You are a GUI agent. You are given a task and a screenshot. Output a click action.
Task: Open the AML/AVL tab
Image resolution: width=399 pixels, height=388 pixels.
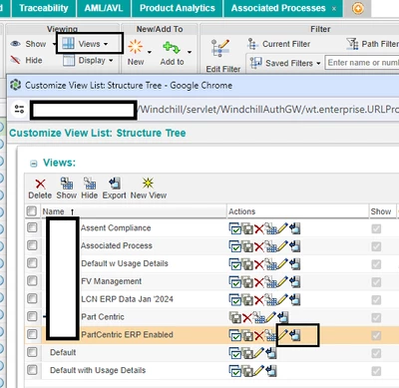pyautogui.click(x=104, y=8)
